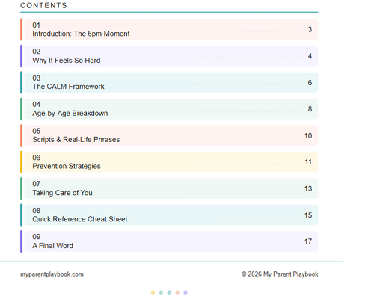
Task: Select "Quick Reference Cheat Sheet" entry
Action: pyautogui.click(x=171, y=215)
